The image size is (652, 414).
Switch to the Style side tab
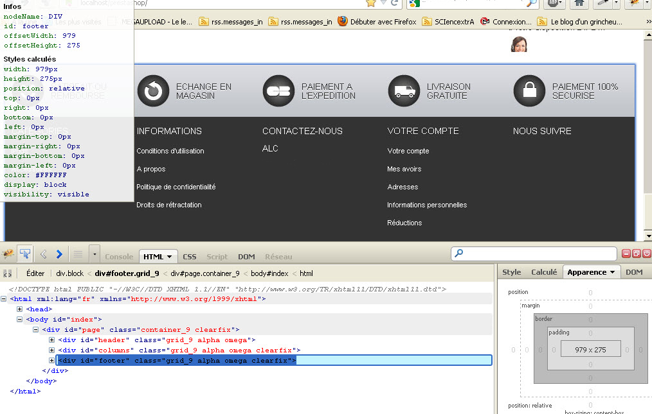coord(511,272)
